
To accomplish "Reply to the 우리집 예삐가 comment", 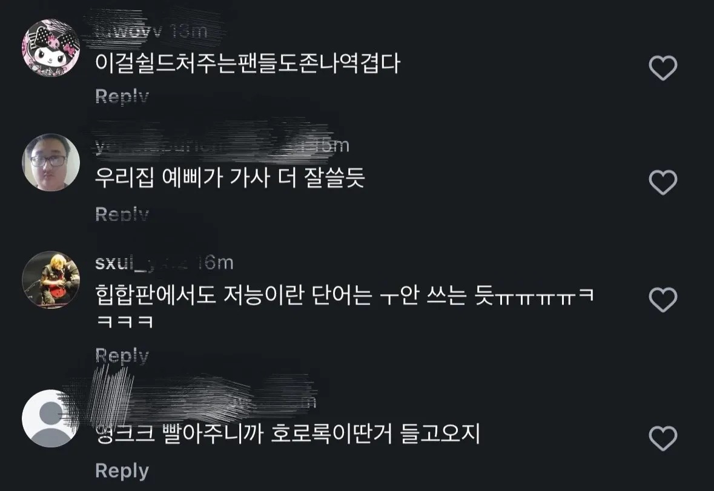I will point(122,214).
